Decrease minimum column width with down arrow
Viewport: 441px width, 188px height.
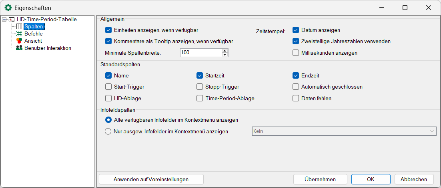point(225,55)
